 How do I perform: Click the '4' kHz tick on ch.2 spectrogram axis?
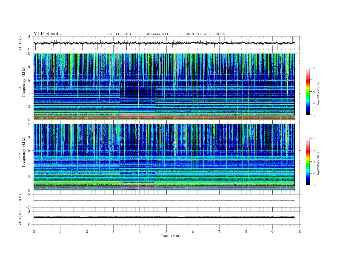point(29,164)
